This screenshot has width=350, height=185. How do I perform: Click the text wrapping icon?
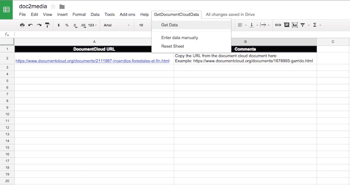(x=263, y=25)
